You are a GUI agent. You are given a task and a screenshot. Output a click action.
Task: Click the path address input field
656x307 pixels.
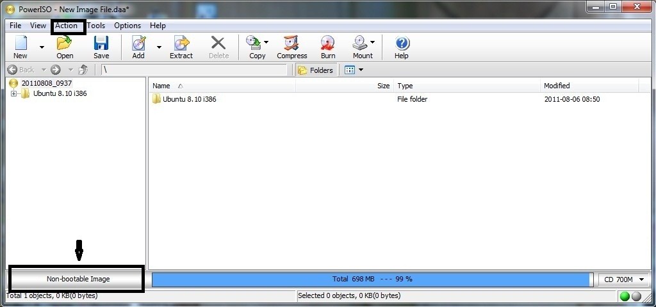(x=194, y=70)
